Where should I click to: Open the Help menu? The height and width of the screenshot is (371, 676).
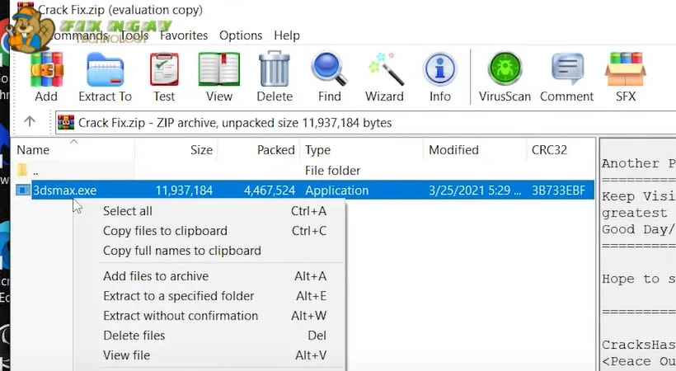pos(287,35)
